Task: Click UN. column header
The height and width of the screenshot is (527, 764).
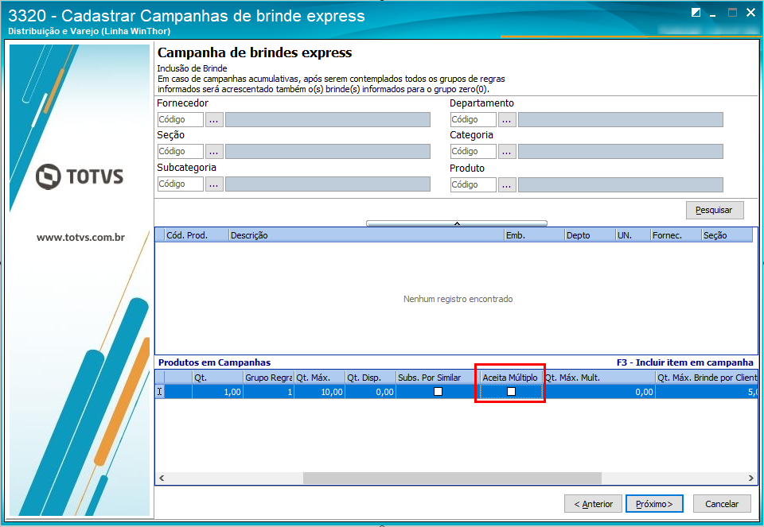Action: coord(633,235)
